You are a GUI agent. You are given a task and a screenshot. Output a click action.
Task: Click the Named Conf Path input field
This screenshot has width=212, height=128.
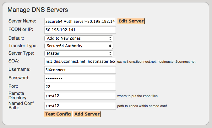(80, 106)
